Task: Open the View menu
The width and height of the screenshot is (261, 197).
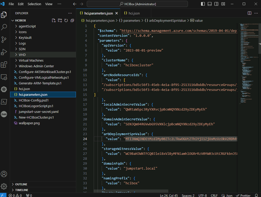Action: pos(49,4)
